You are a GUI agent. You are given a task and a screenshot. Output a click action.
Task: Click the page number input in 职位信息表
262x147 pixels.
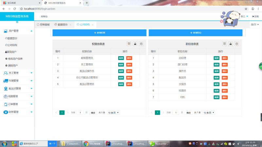tap(176, 112)
